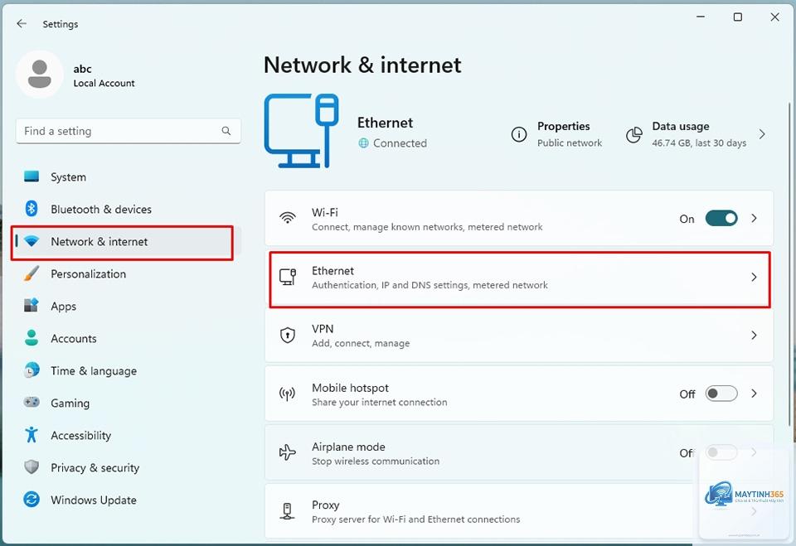Expand Mobile hotspot options chevron
Viewport: 796px width, 546px height.
click(754, 394)
